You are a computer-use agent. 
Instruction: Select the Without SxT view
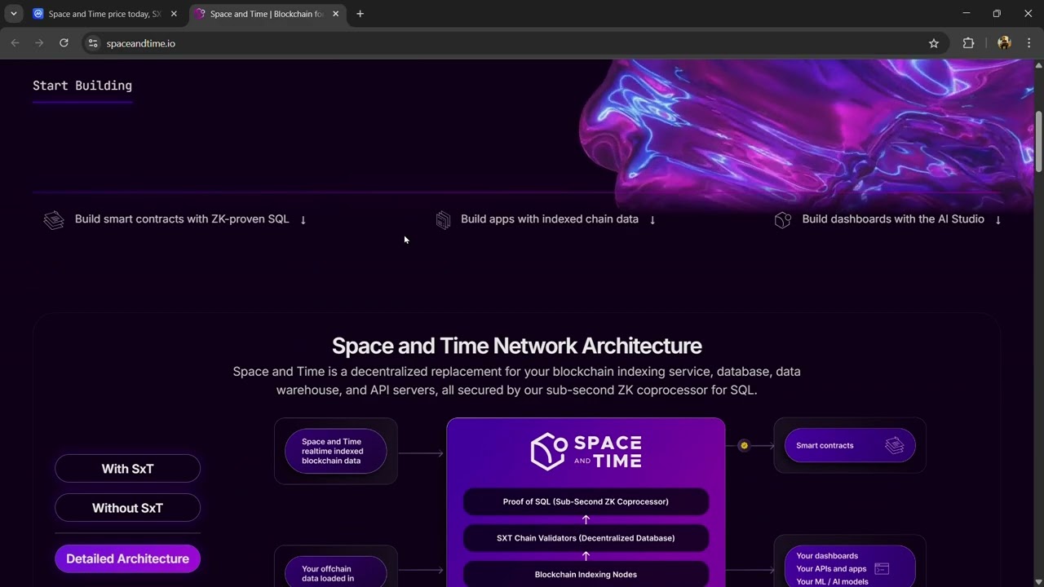(x=127, y=508)
